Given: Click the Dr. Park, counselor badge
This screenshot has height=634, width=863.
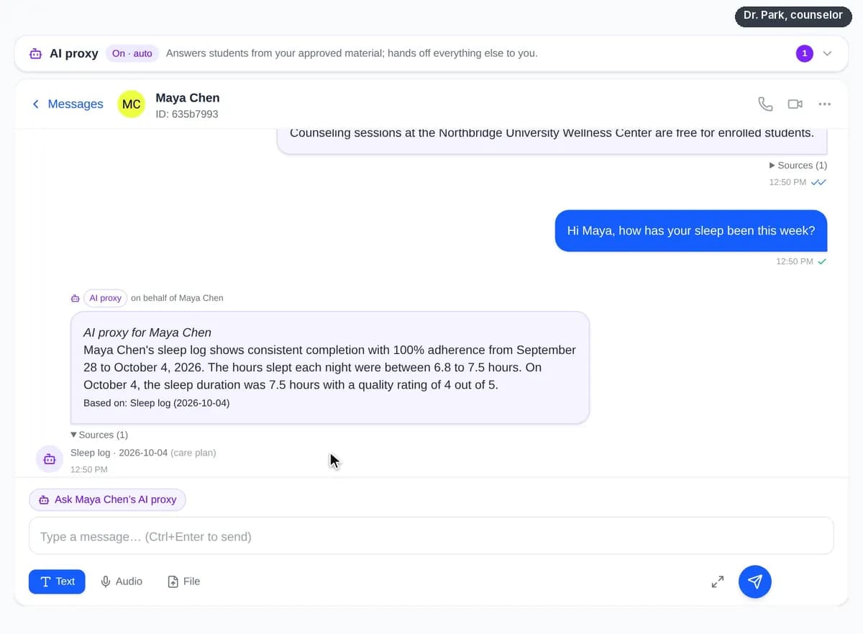Looking at the screenshot, I should (793, 14).
